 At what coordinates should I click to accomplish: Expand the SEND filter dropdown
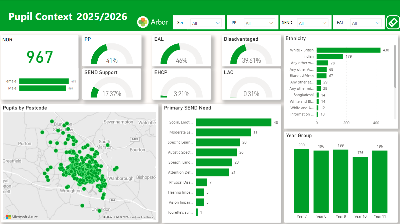[x=313, y=23]
